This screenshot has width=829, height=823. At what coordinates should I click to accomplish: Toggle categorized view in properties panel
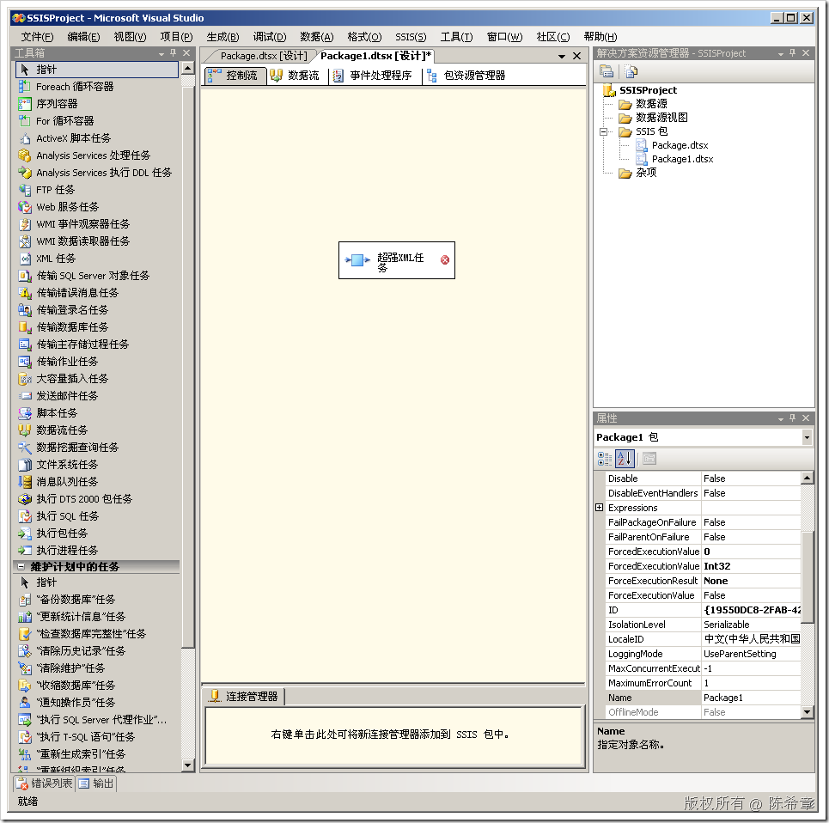604,458
